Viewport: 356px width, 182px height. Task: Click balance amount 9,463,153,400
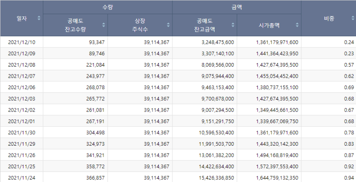tap(218, 87)
